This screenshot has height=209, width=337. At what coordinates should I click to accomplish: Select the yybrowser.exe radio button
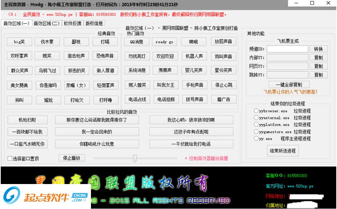pos(256,111)
